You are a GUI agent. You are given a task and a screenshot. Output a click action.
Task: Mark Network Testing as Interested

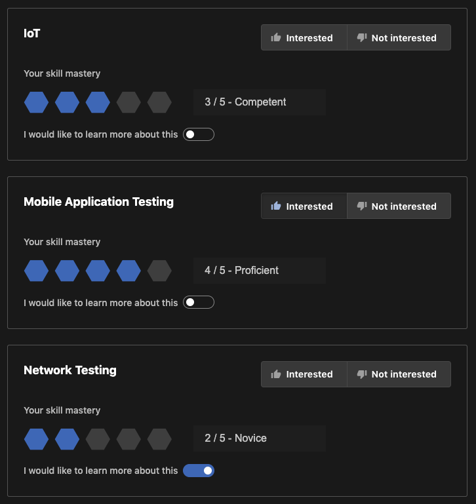click(x=304, y=374)
